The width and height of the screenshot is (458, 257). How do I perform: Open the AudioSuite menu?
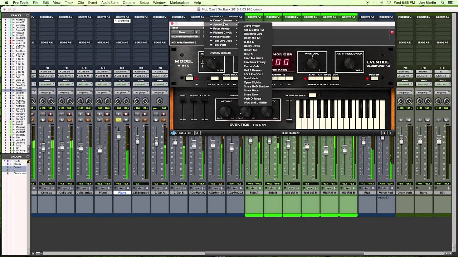pyautogui.click(x=110, y=2)
